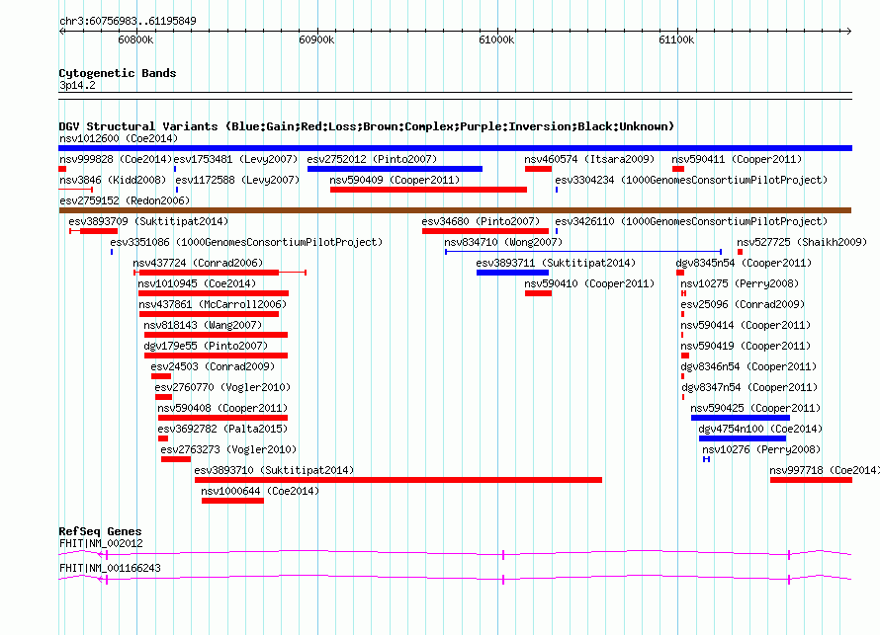Image resolution: width=880 pixels, height=635 pixels.
Task: Click dgv4754n100 (Coe2014) label
Action: 760,429
